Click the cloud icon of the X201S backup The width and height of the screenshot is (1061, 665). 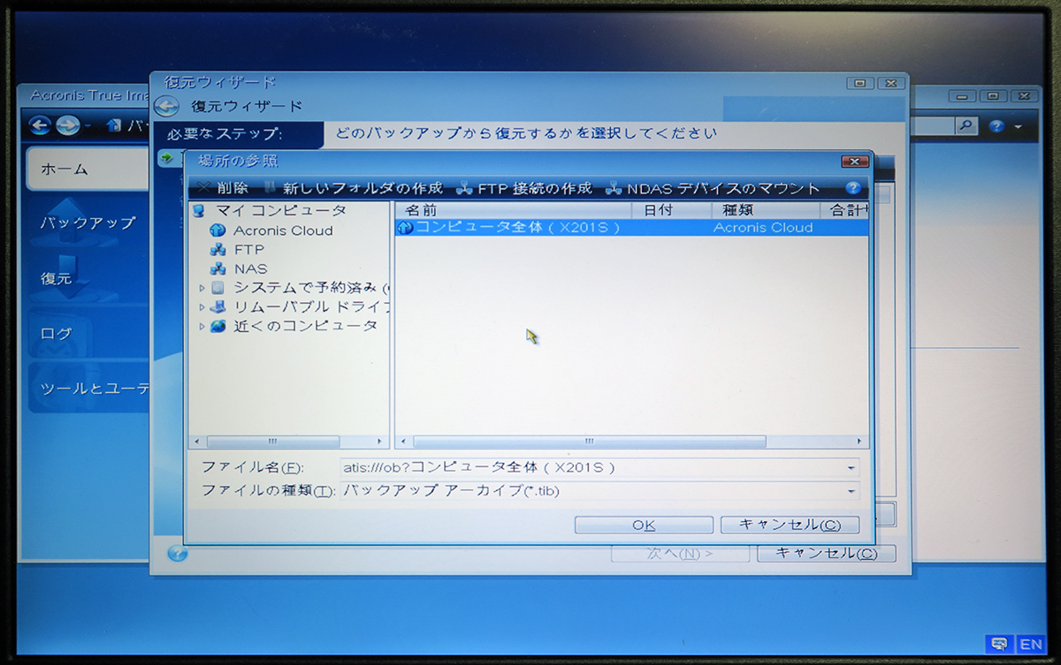[406, 228]
